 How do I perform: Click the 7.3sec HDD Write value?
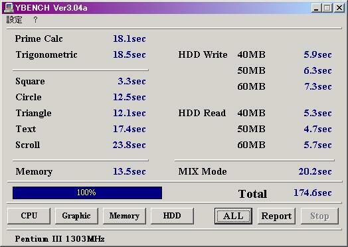click(318, 86)
